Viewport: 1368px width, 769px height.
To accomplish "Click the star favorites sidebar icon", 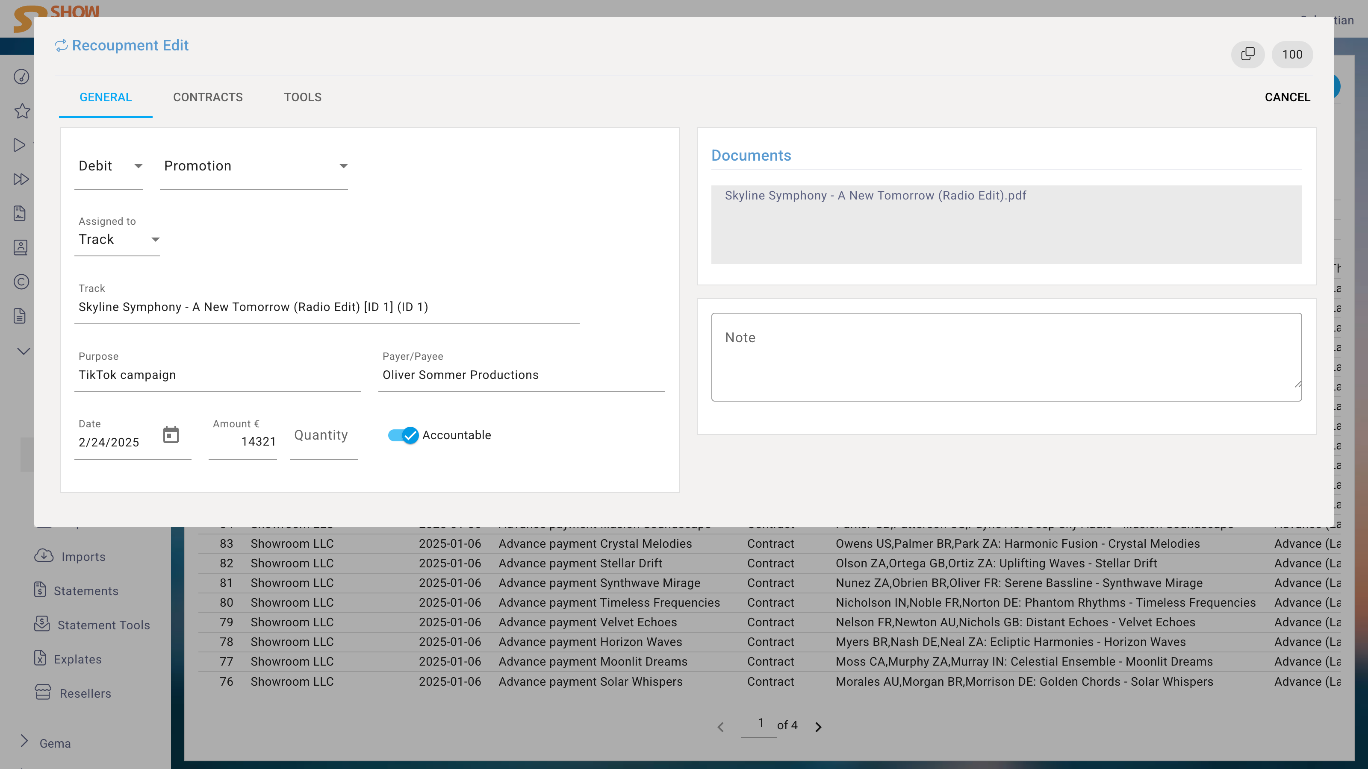I will (x=22, y=111).
